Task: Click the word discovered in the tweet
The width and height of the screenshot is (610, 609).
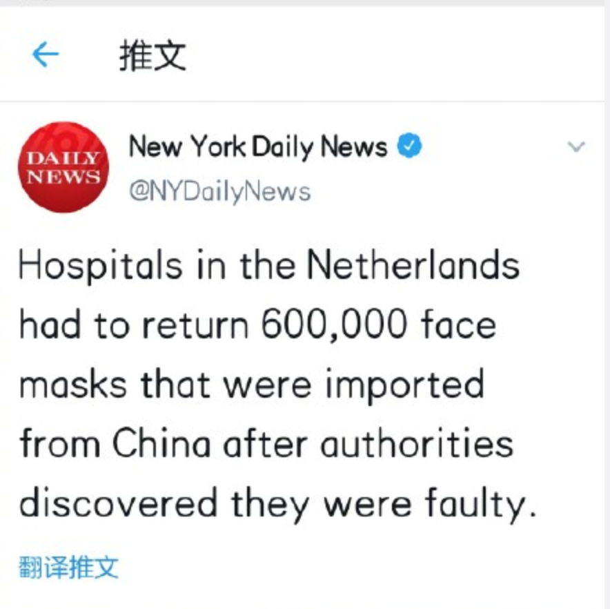Action: (x=118, y=503)
